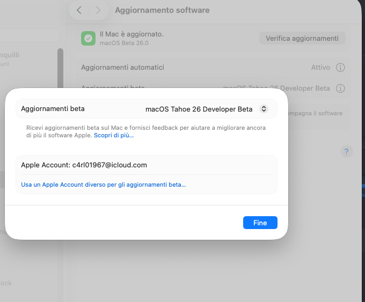This screenshot has height=302, width=365.
Task: Click Aggiornamenti automatici row label
Action: point(123,68)
